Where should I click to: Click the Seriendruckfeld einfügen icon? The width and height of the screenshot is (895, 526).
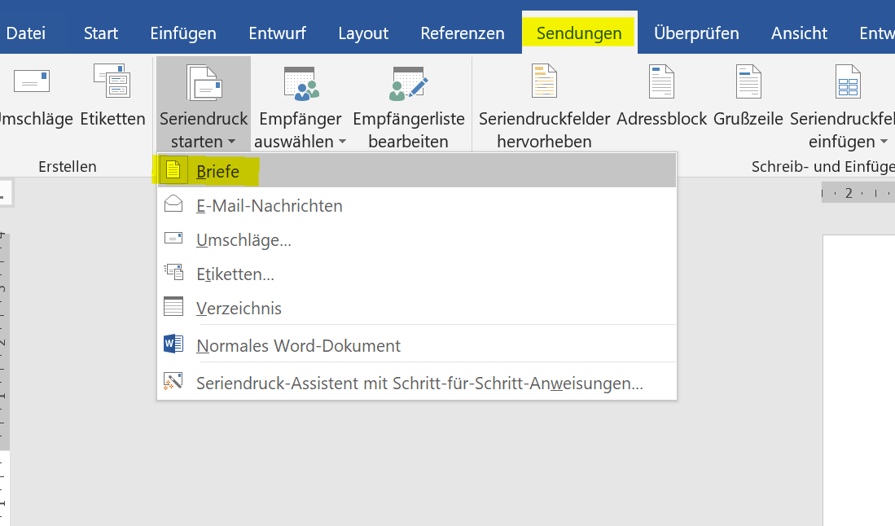[849, 81]
